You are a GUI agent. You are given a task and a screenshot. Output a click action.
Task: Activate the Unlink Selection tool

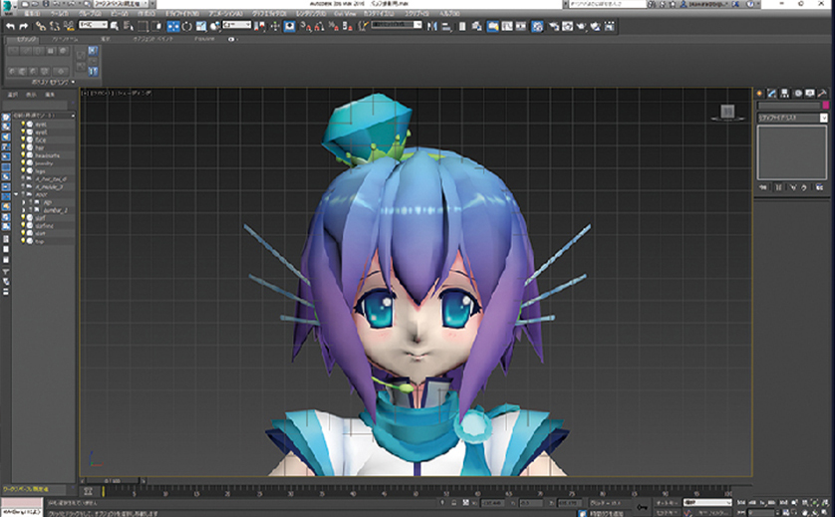[x=55, y=26]
